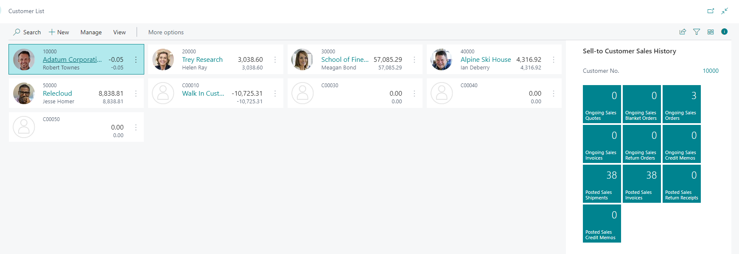Click the Search magnifier icon
The width and height of the screenshot is (739, 254).
17,32
